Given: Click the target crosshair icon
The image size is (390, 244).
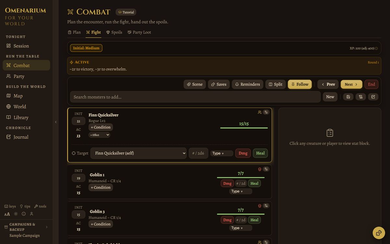Looking at the screenshot, I should pyautogui.click(x=74, y=153).
